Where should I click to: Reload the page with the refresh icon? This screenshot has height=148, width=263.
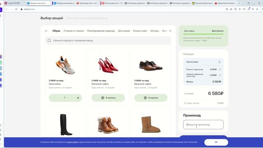pos(16,9)
